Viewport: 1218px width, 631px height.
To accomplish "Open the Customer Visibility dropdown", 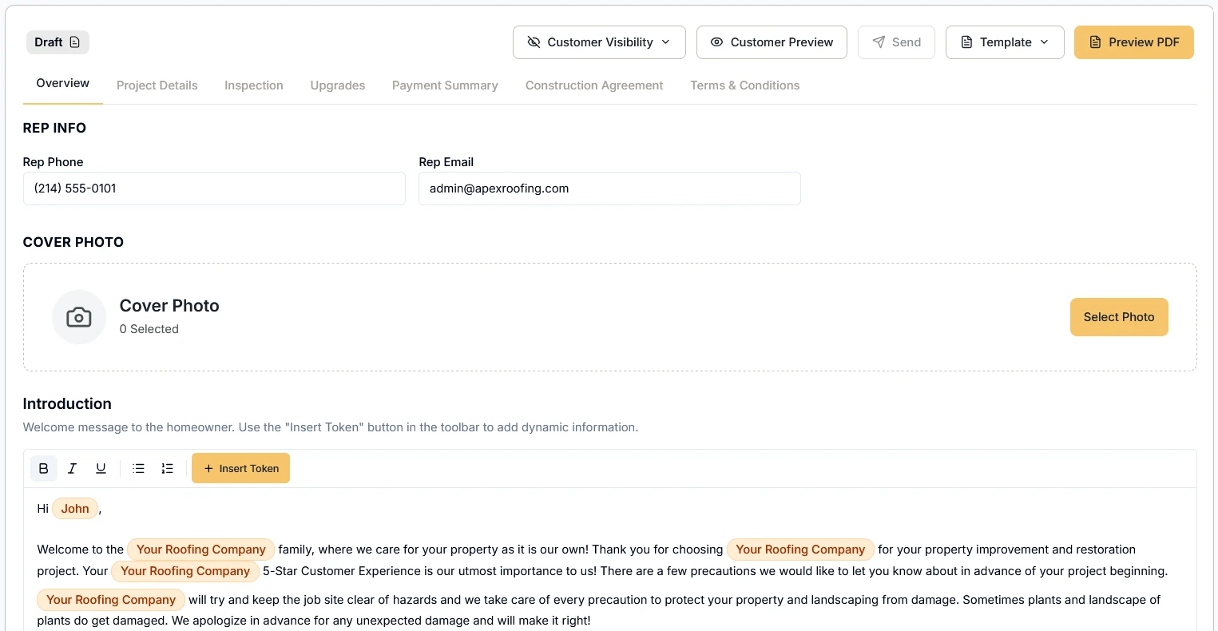I will pos(599,42).
